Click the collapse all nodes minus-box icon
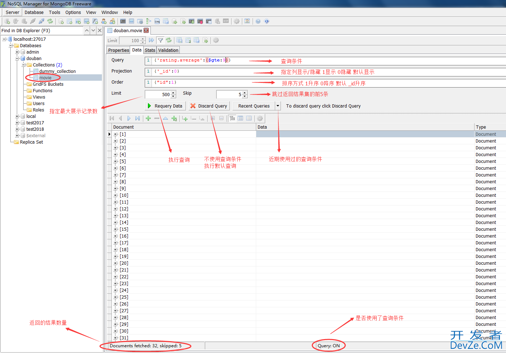This screenshot has width=506, height=353. 222,118
